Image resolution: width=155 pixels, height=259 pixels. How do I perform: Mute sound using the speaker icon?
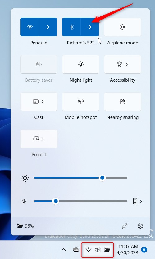tap(24, 201)
